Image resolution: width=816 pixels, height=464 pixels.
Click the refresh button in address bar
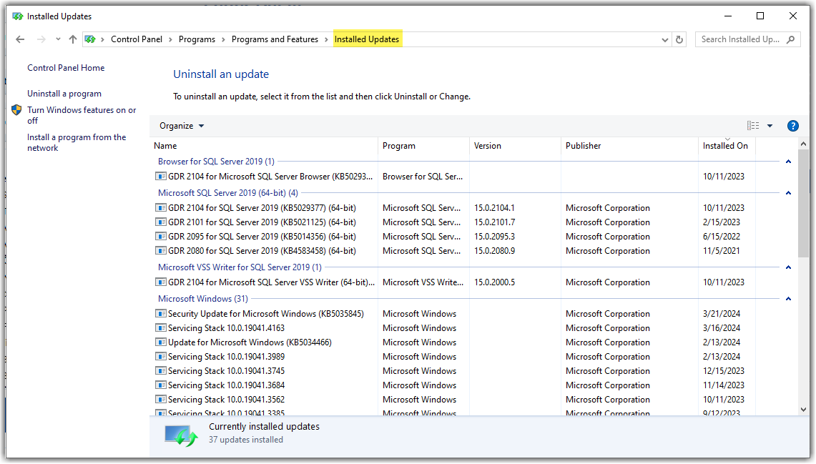pyautogui.click(x=679, y=40)
